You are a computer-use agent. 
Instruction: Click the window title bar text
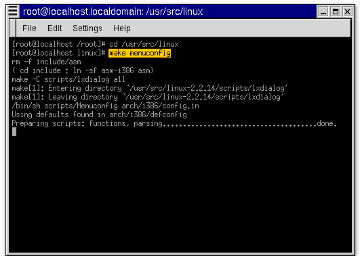[113, 12]
